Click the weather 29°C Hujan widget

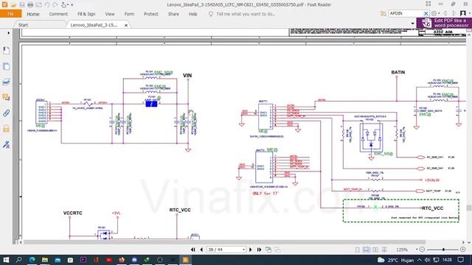point(396,260)
